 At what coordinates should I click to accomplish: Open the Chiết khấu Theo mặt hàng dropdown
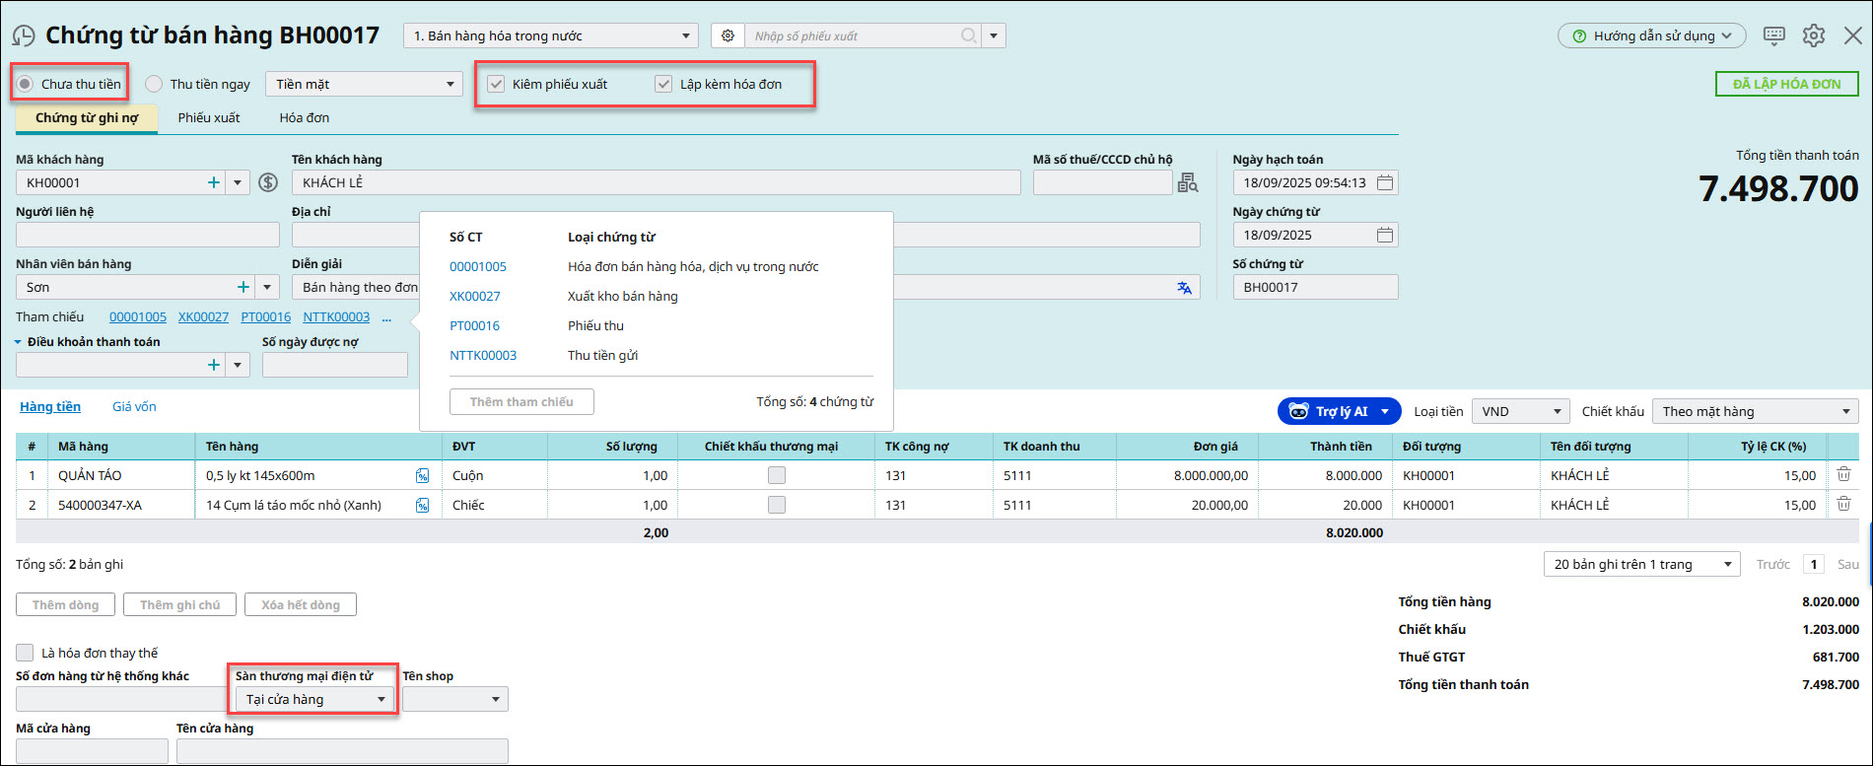point(1755,412)
